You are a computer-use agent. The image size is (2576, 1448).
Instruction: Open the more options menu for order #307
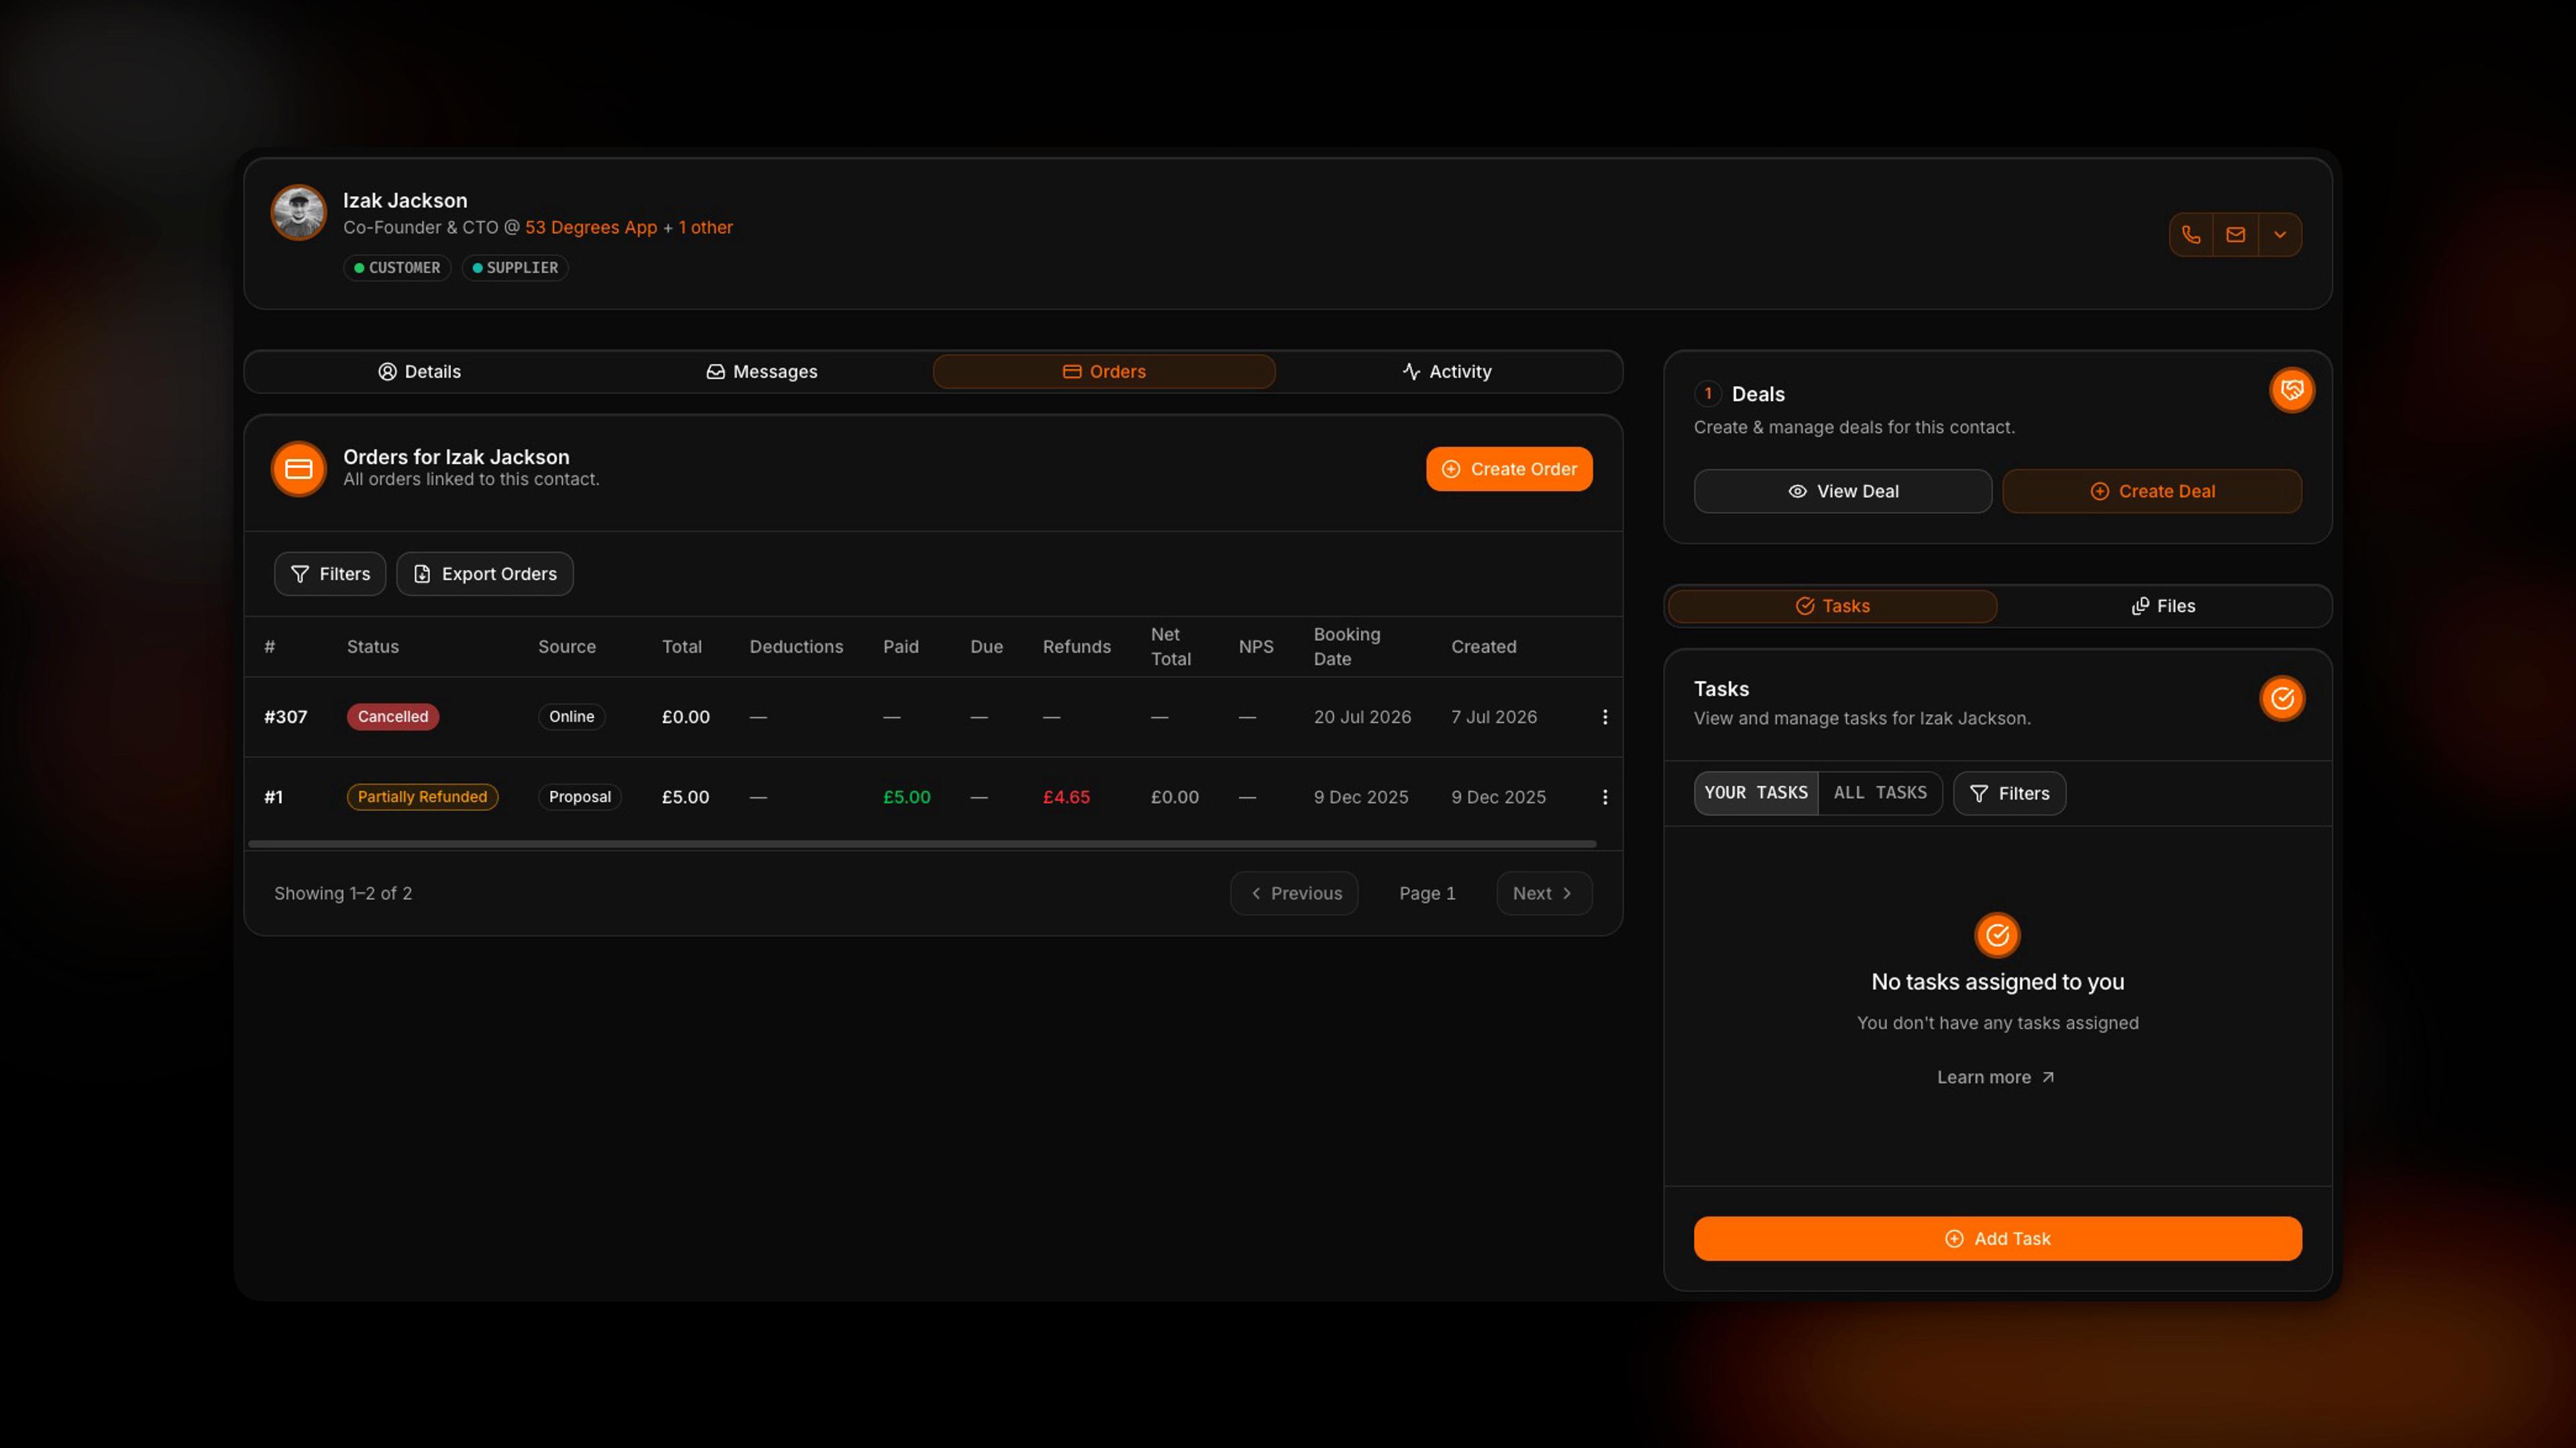pos(1605,717)
